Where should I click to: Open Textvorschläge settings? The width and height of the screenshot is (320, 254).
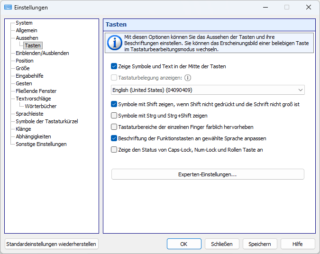tap(34, 99)
